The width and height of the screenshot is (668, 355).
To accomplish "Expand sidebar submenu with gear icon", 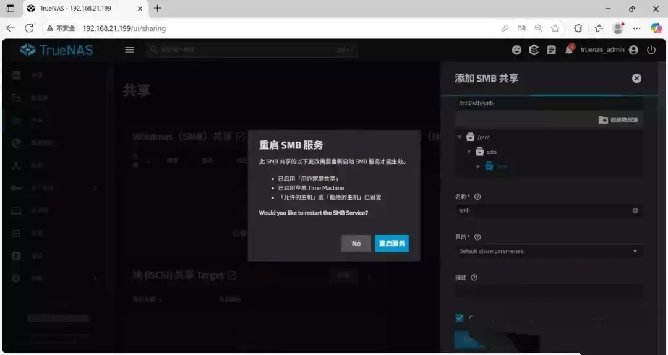I will (95, 278).
